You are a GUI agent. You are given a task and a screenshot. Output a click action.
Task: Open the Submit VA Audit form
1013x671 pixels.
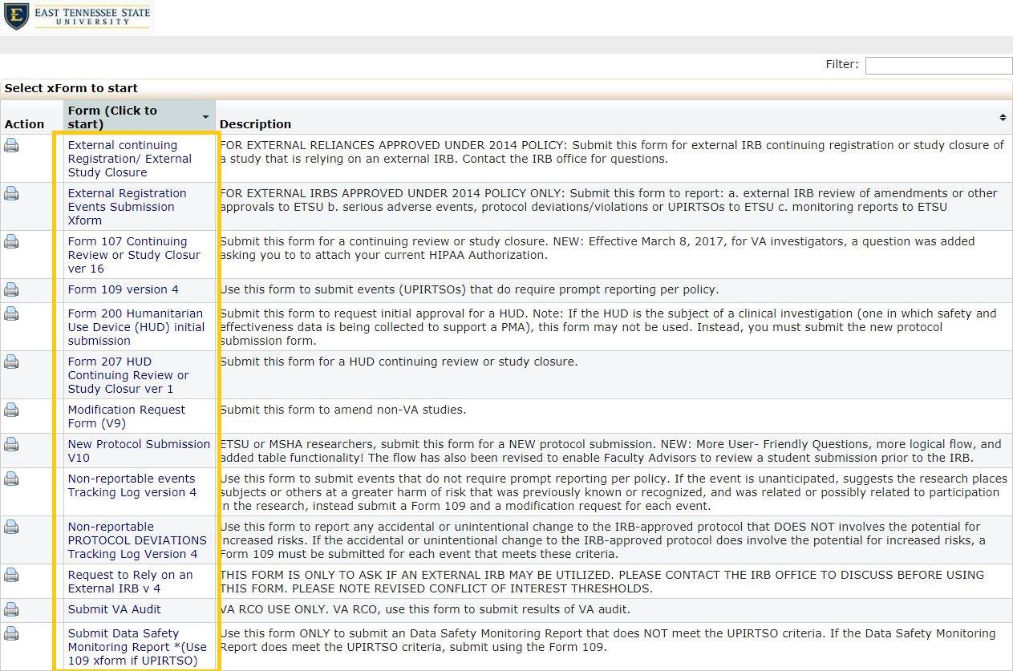pyautogui.click(x=114, y=609)
